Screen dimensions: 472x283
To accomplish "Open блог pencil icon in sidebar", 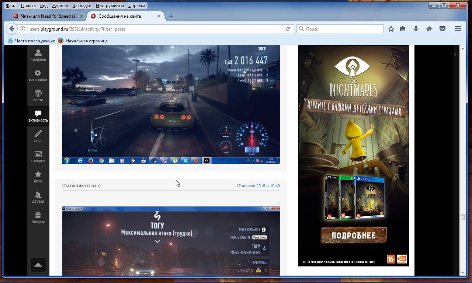I will 38,136.
